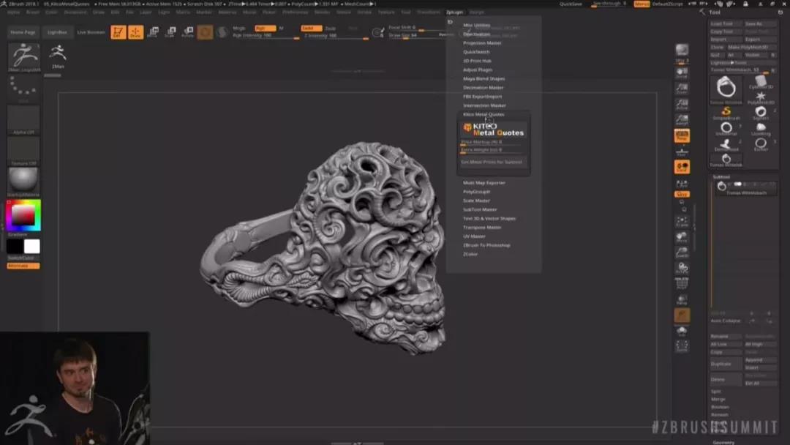Open the Home Page button
This screenshot has height=445, width=790.
[23, 32]
